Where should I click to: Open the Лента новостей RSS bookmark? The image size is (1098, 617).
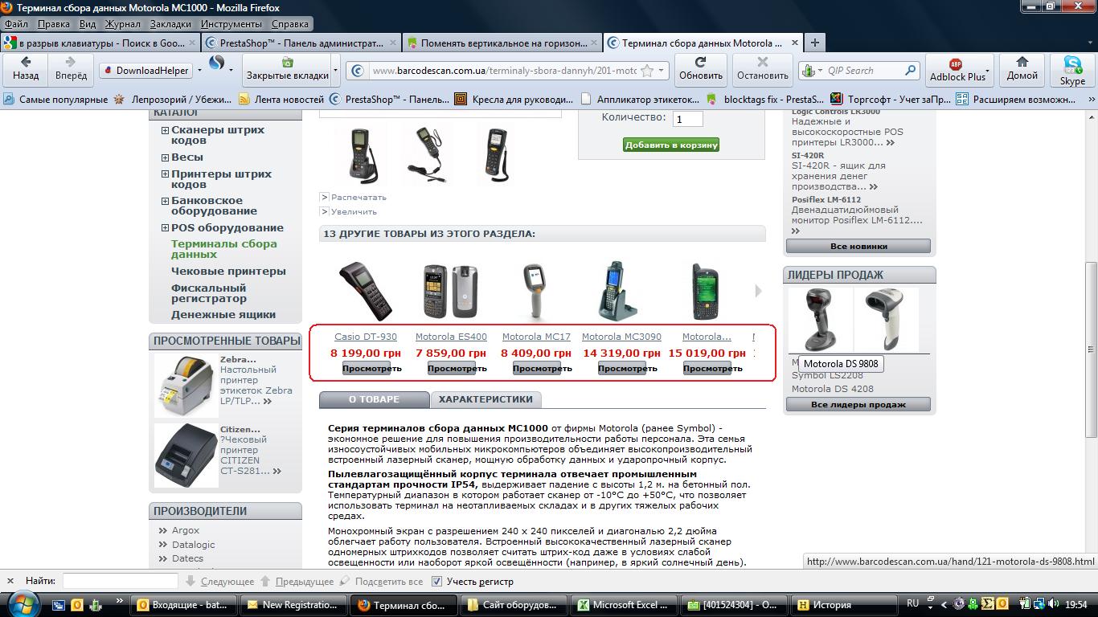(x=281, y=99)
